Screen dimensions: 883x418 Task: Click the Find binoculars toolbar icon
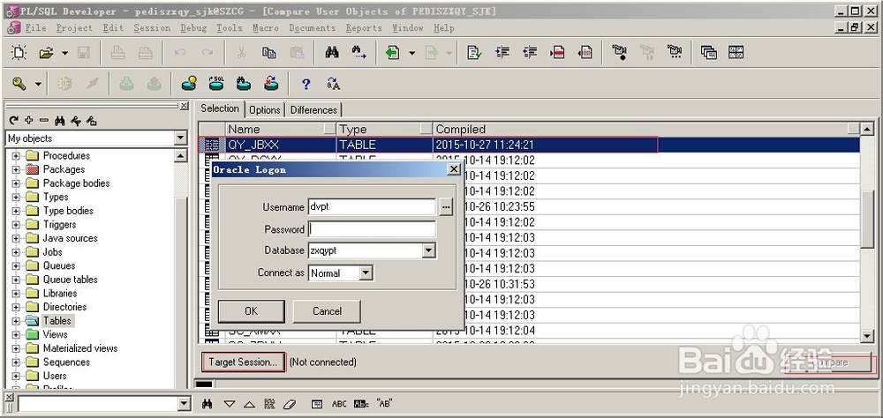(x=332, y=53)
